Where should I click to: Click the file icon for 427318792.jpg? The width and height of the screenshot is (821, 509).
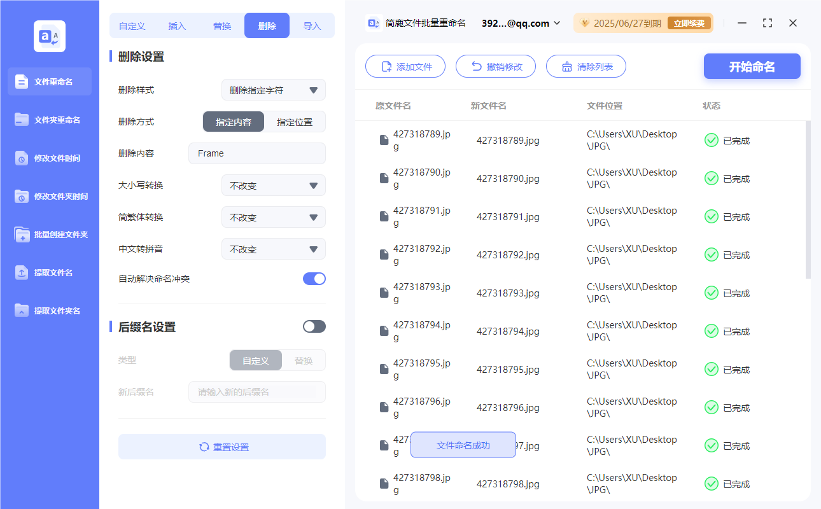click(384, 254)
